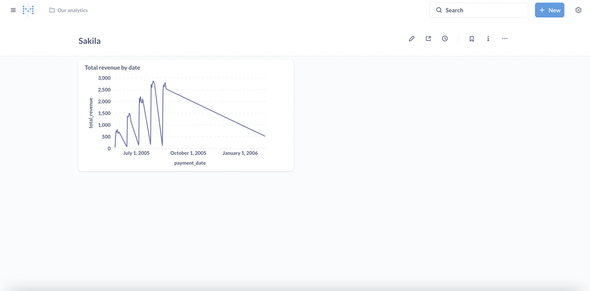
Task: Click the revenue line chart
Action: 190,114
